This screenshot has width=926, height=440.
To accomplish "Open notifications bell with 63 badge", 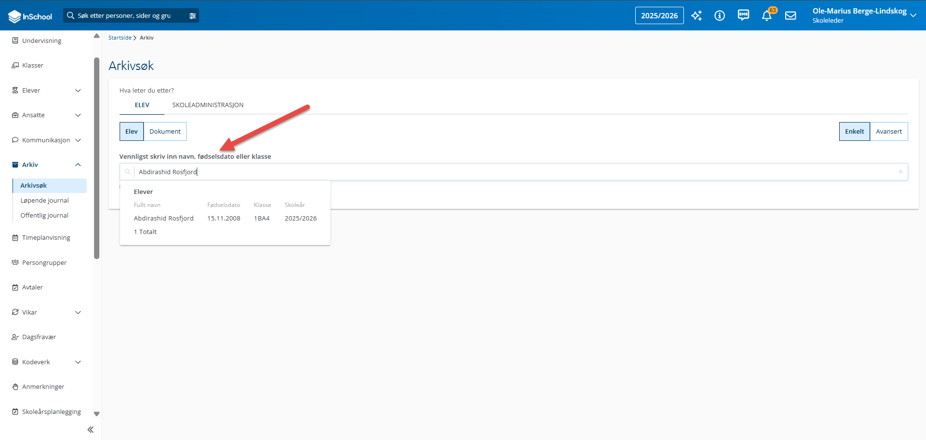I will click(767, 15).
